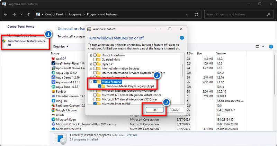Screen dimensions: 277x146
Task: Click the Back navigation arrow
Action: coord(6,14)
